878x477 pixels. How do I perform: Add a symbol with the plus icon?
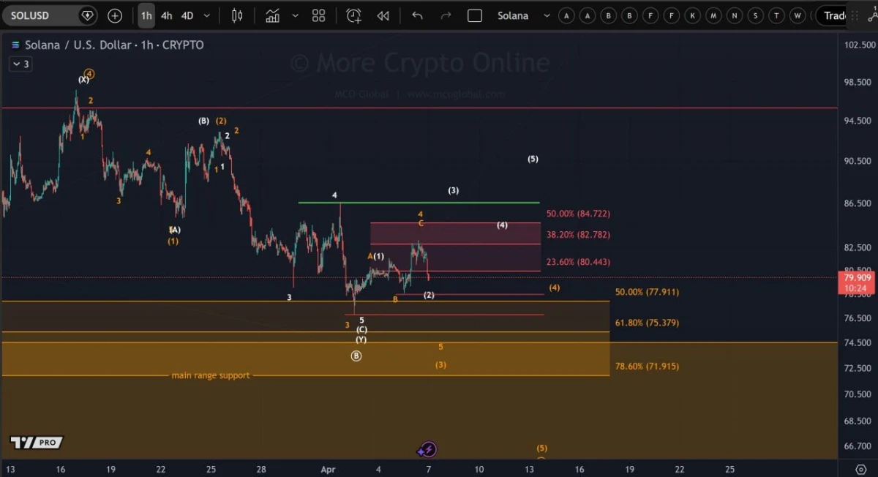(x=114, y=15)
